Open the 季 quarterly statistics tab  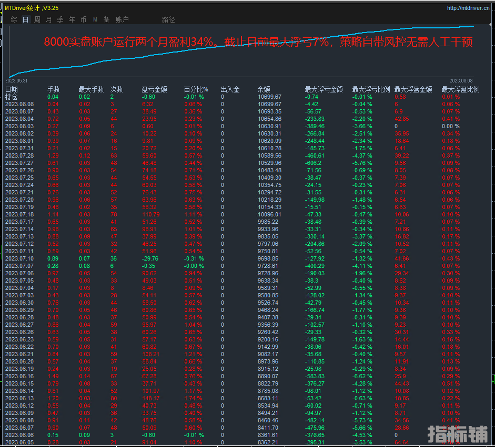coord(60,19)
